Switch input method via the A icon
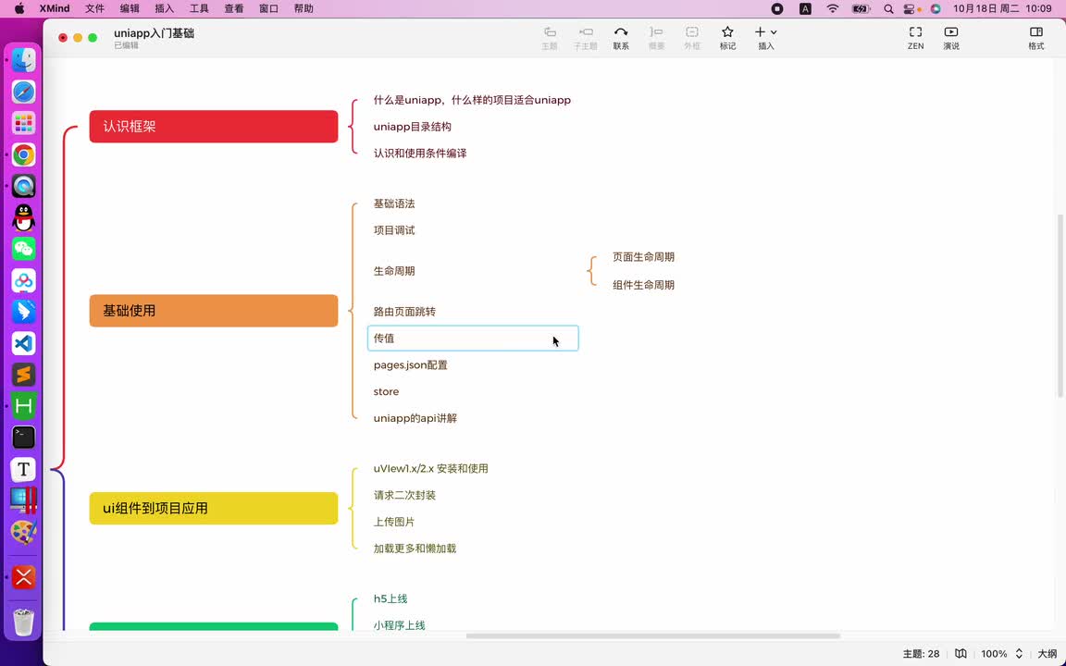 pyautogui.click(x=806, y=9)
